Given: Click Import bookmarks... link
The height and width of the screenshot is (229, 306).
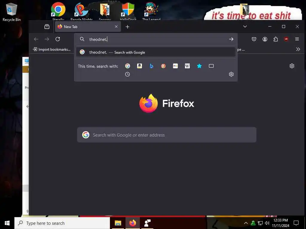Looking at the screenshot, I should coord(52,49).
